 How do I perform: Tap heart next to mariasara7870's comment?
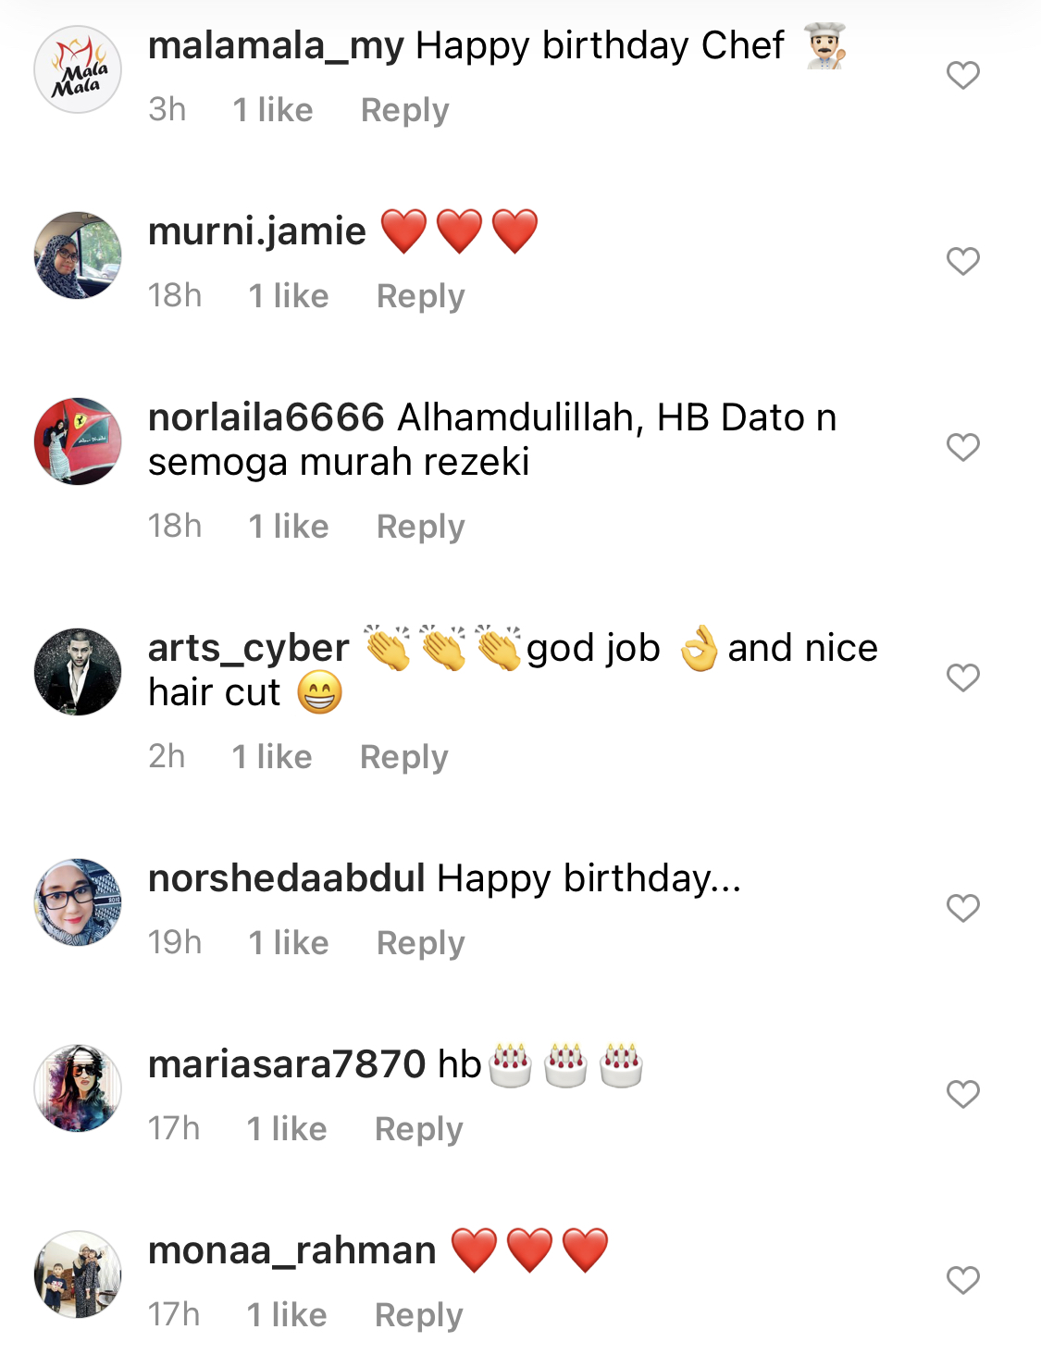click(x=962, y=1094)
